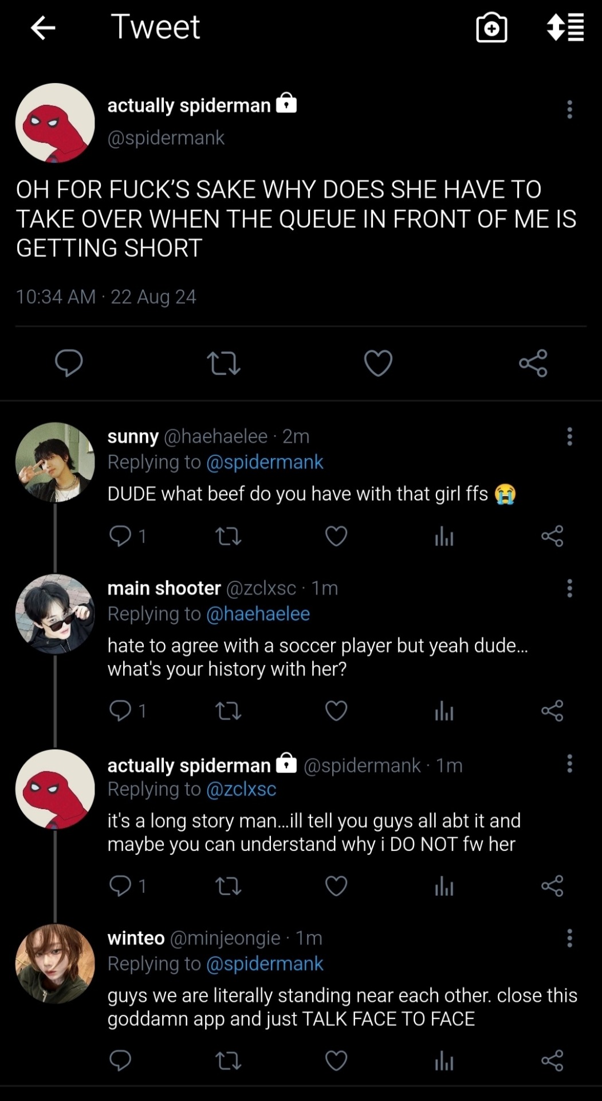This screenshot has height=1101, width=602.
Task: View analytics on sunny's reply
Action: 444,537
